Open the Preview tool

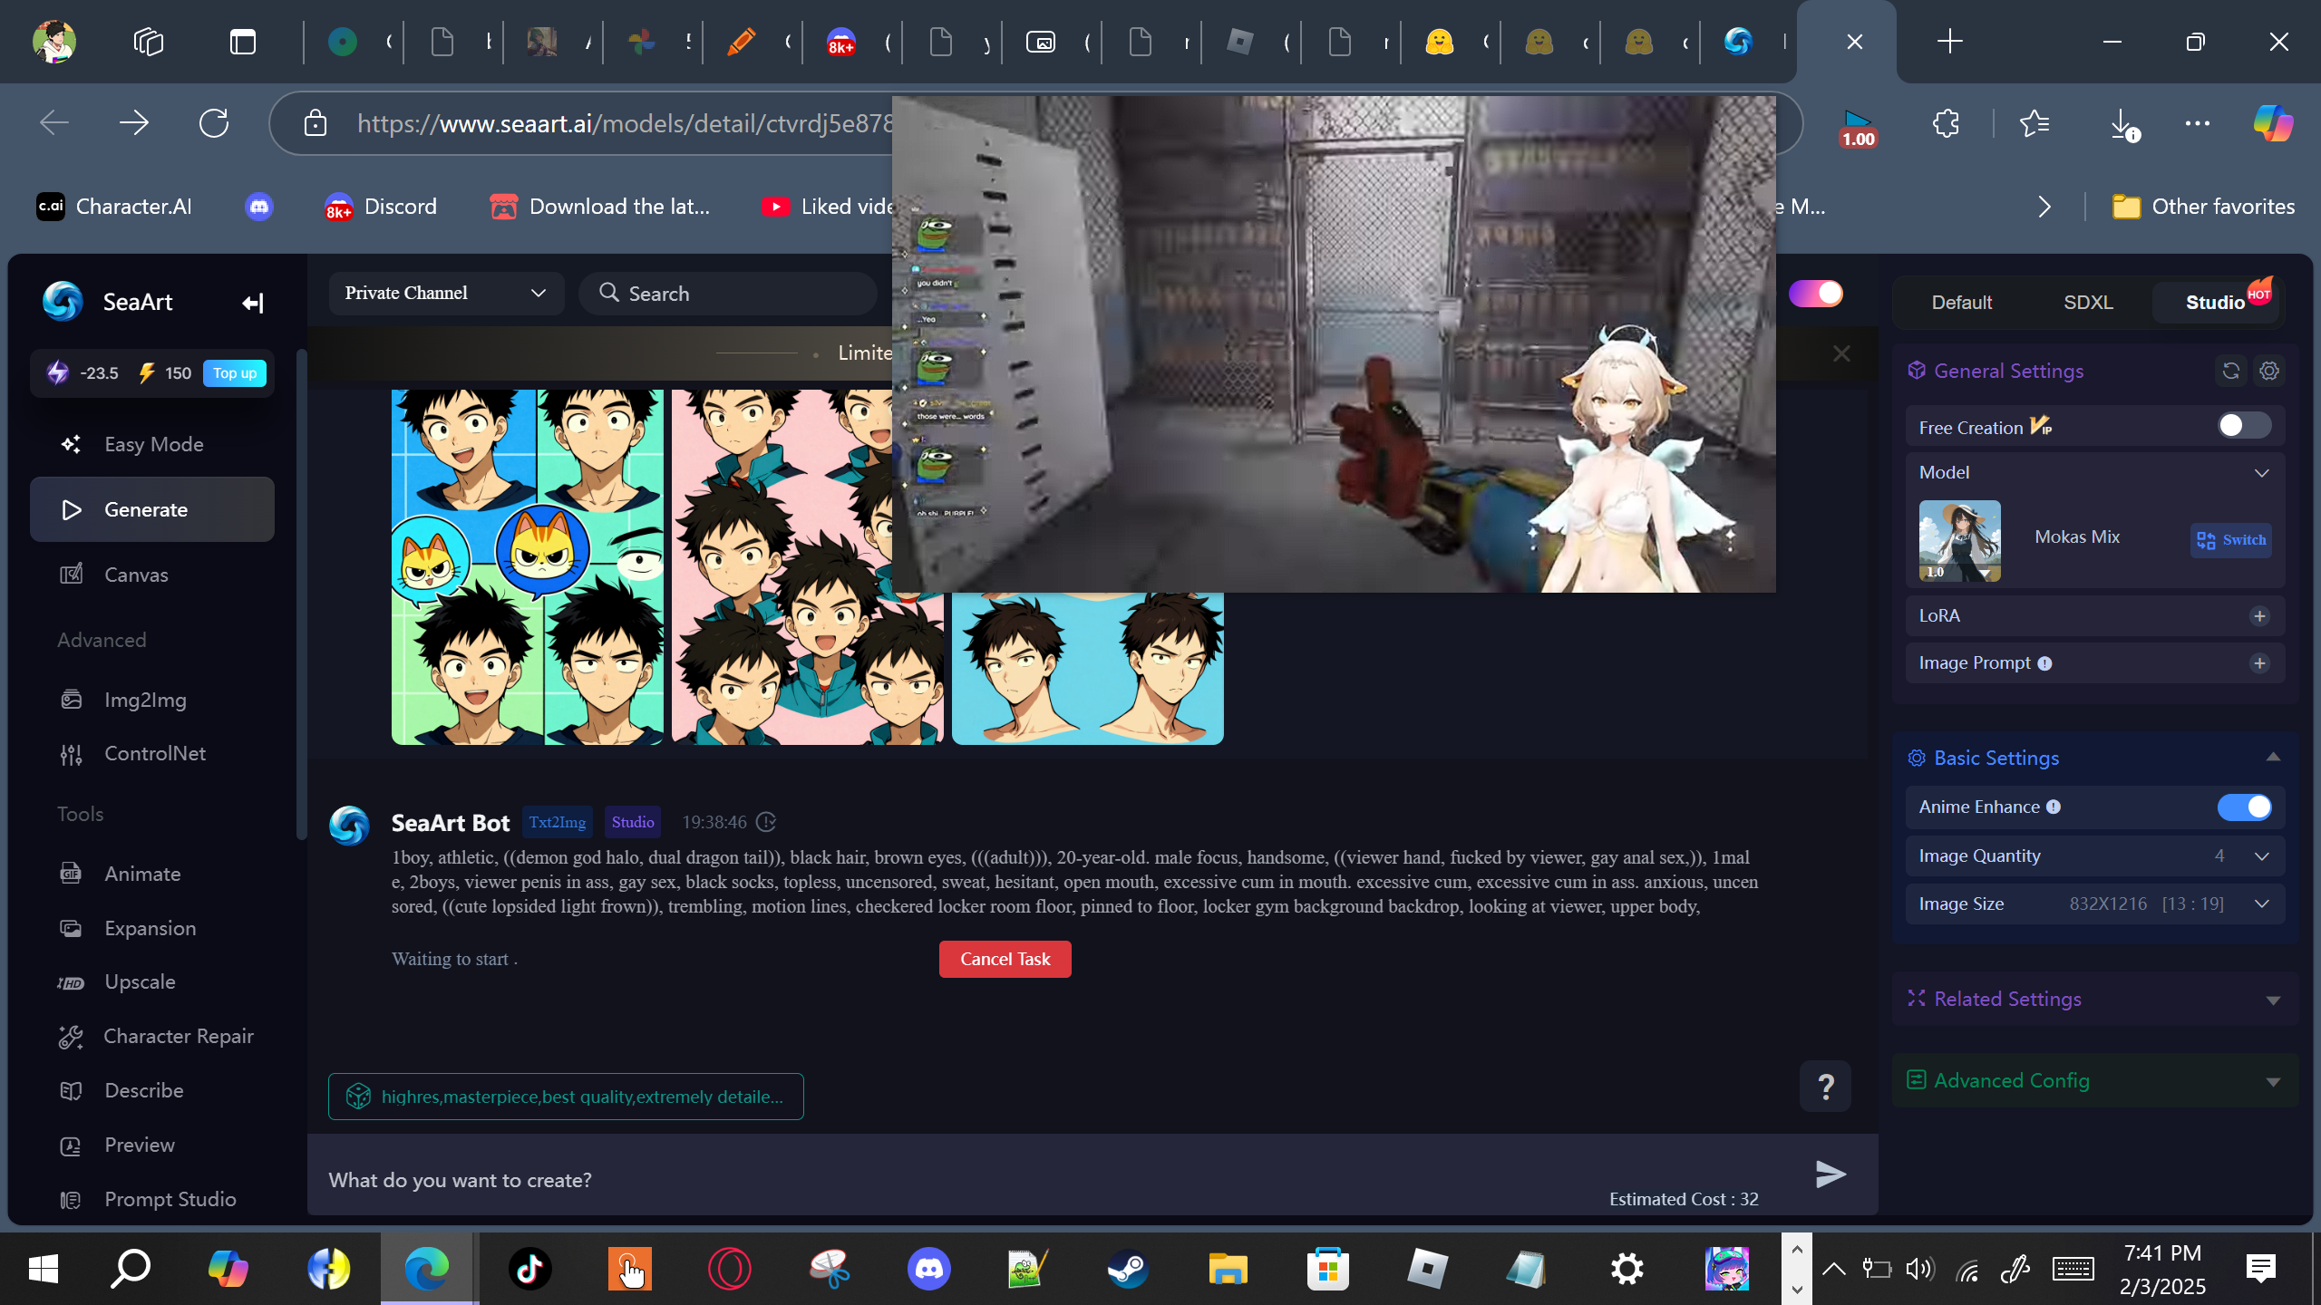coord(152,1145)
